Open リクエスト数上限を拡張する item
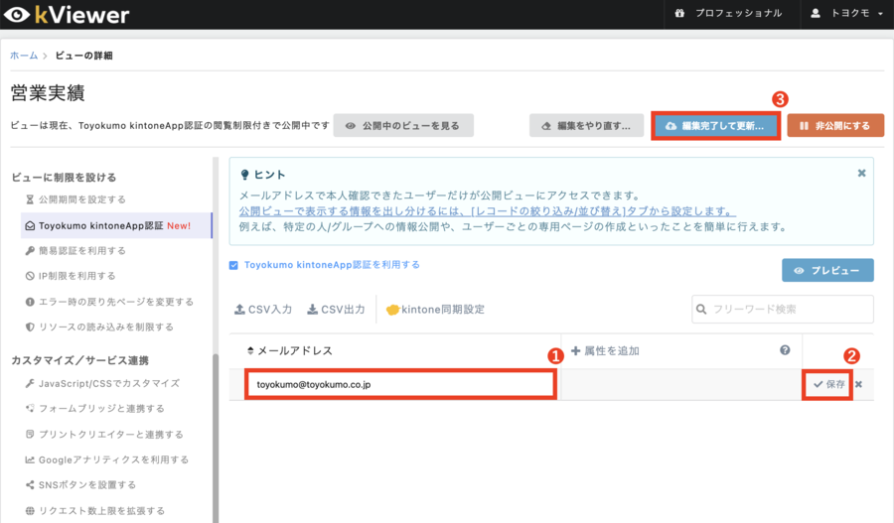The image size is (894, 523). pyautogui.click(x=94, y=510)
